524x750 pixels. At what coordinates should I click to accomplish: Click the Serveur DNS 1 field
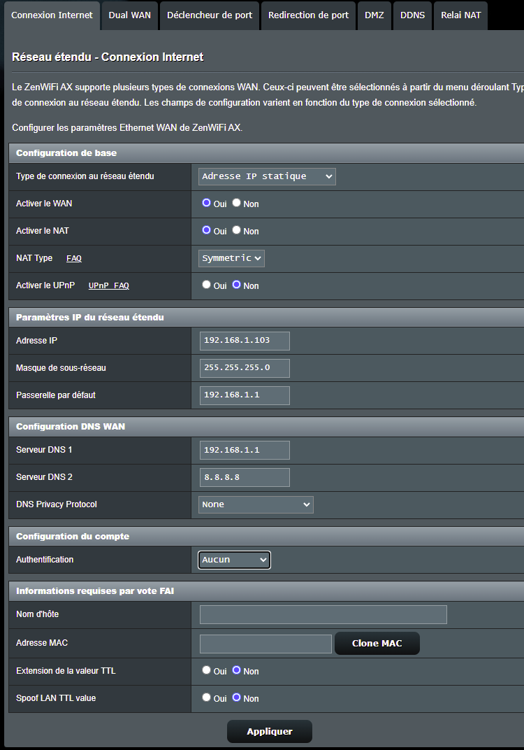coord(245,450)
